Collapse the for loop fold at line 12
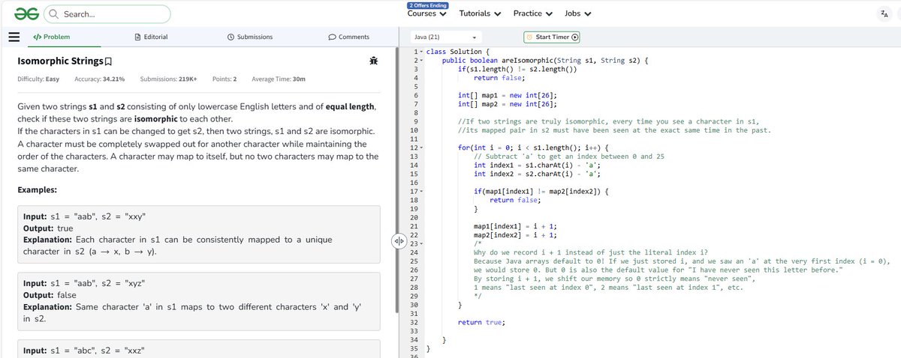 (x=420, y=148)
